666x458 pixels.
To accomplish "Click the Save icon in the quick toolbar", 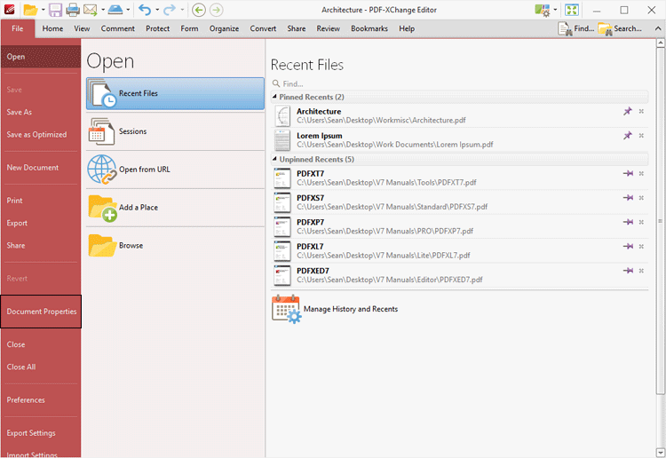I will pos(55,10).
